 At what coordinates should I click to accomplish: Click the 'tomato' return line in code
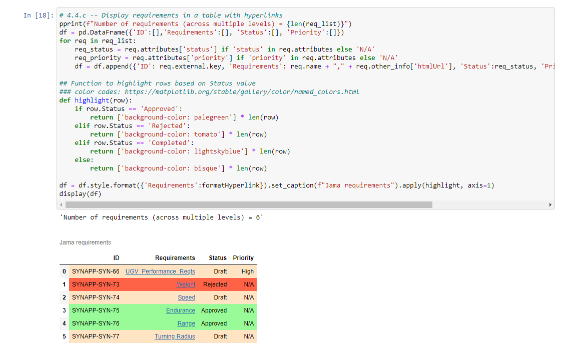(179, 134)
